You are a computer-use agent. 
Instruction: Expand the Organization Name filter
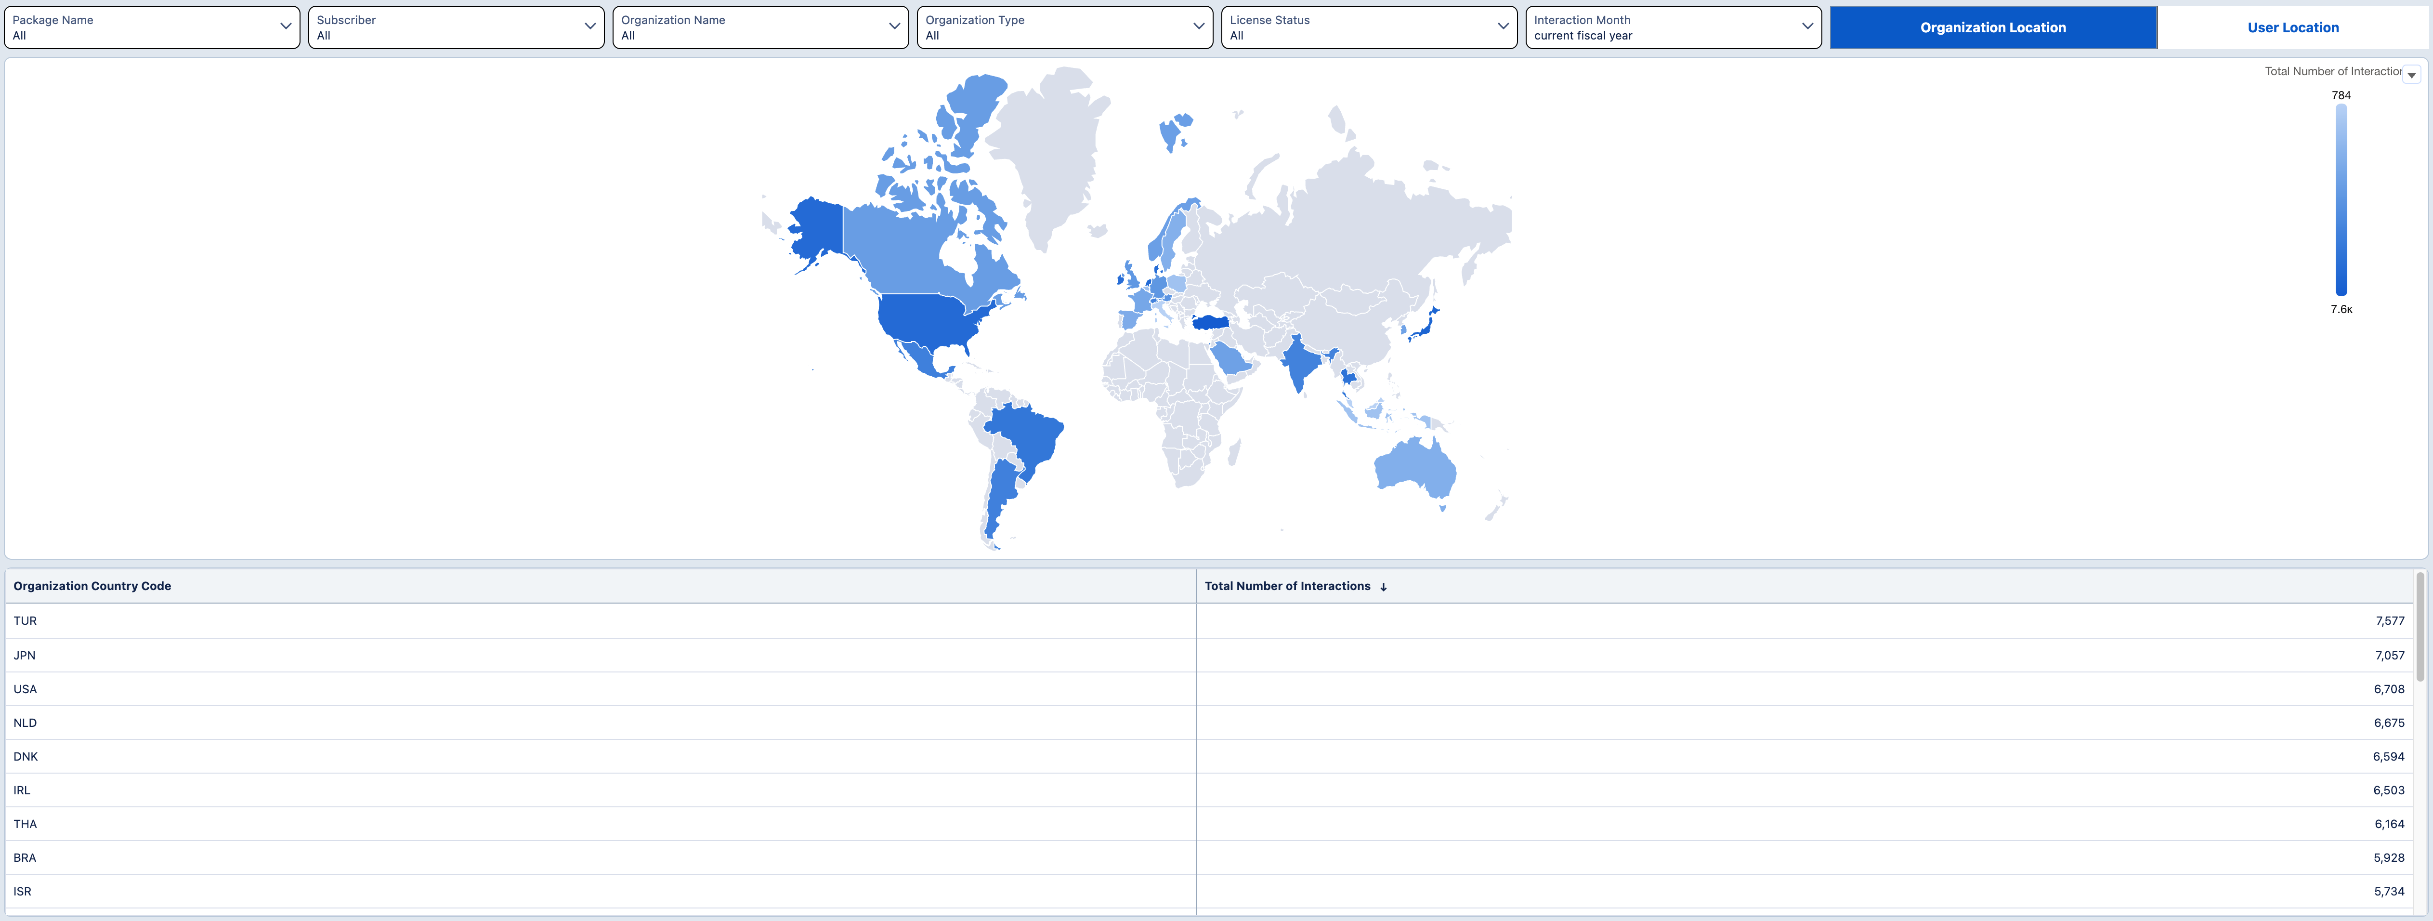click(x=760, y=27)
